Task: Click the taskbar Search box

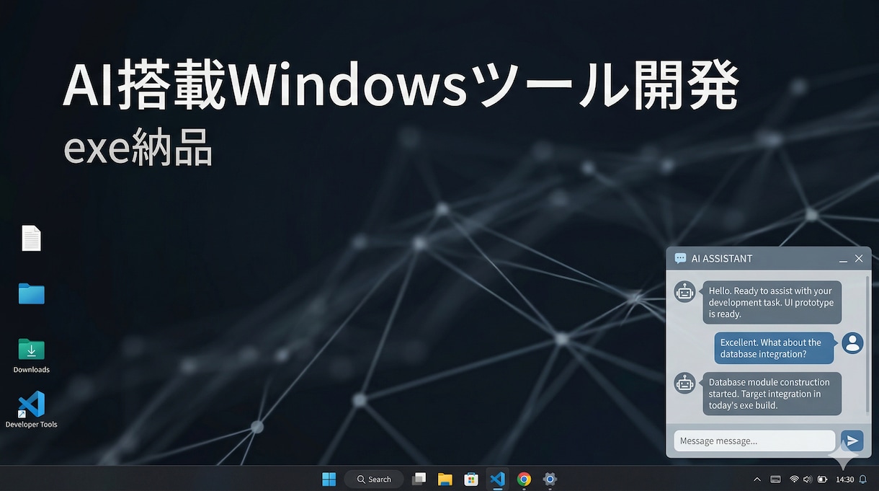Action: tap(374, 479)
